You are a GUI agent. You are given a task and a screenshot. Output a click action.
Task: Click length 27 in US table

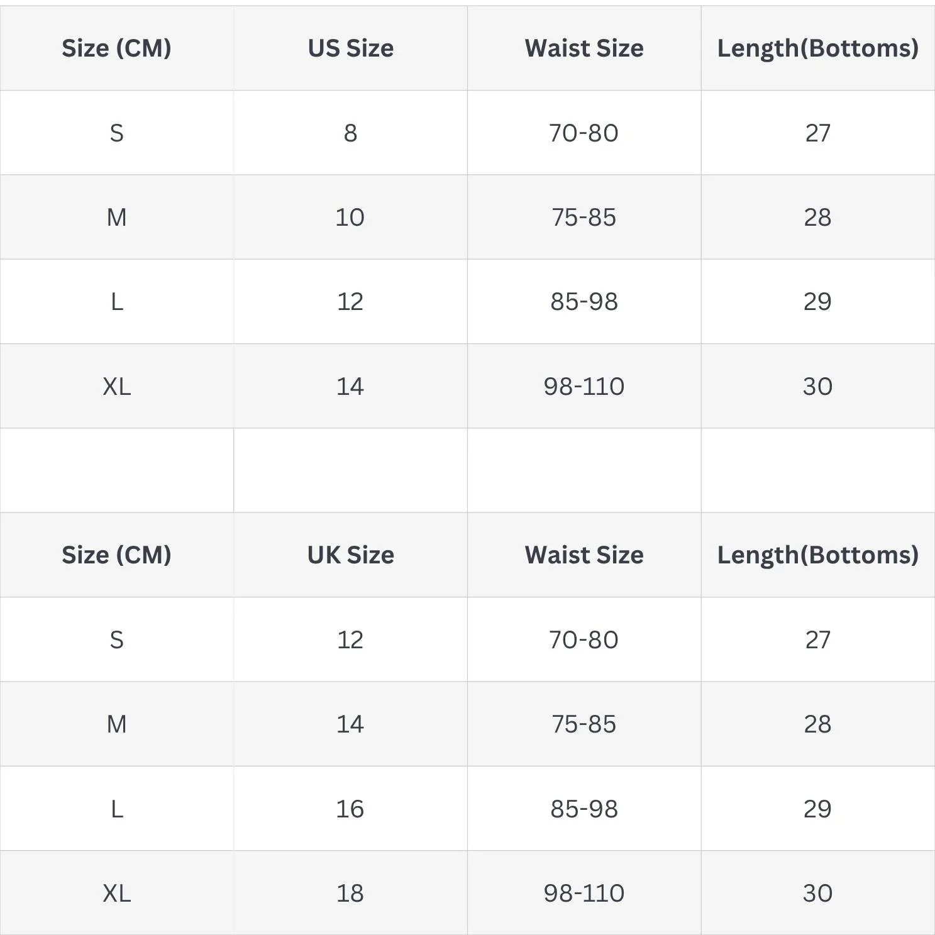point(818,133)
